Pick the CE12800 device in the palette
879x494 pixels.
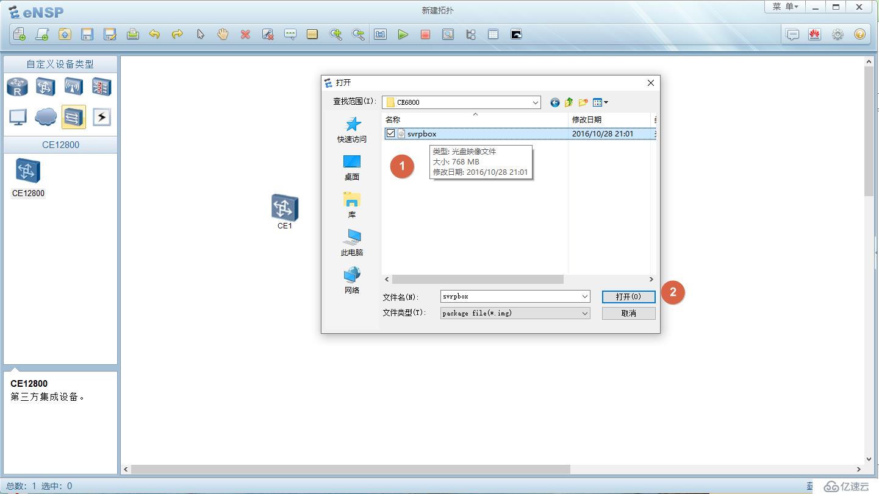click(x=28, y=177)
